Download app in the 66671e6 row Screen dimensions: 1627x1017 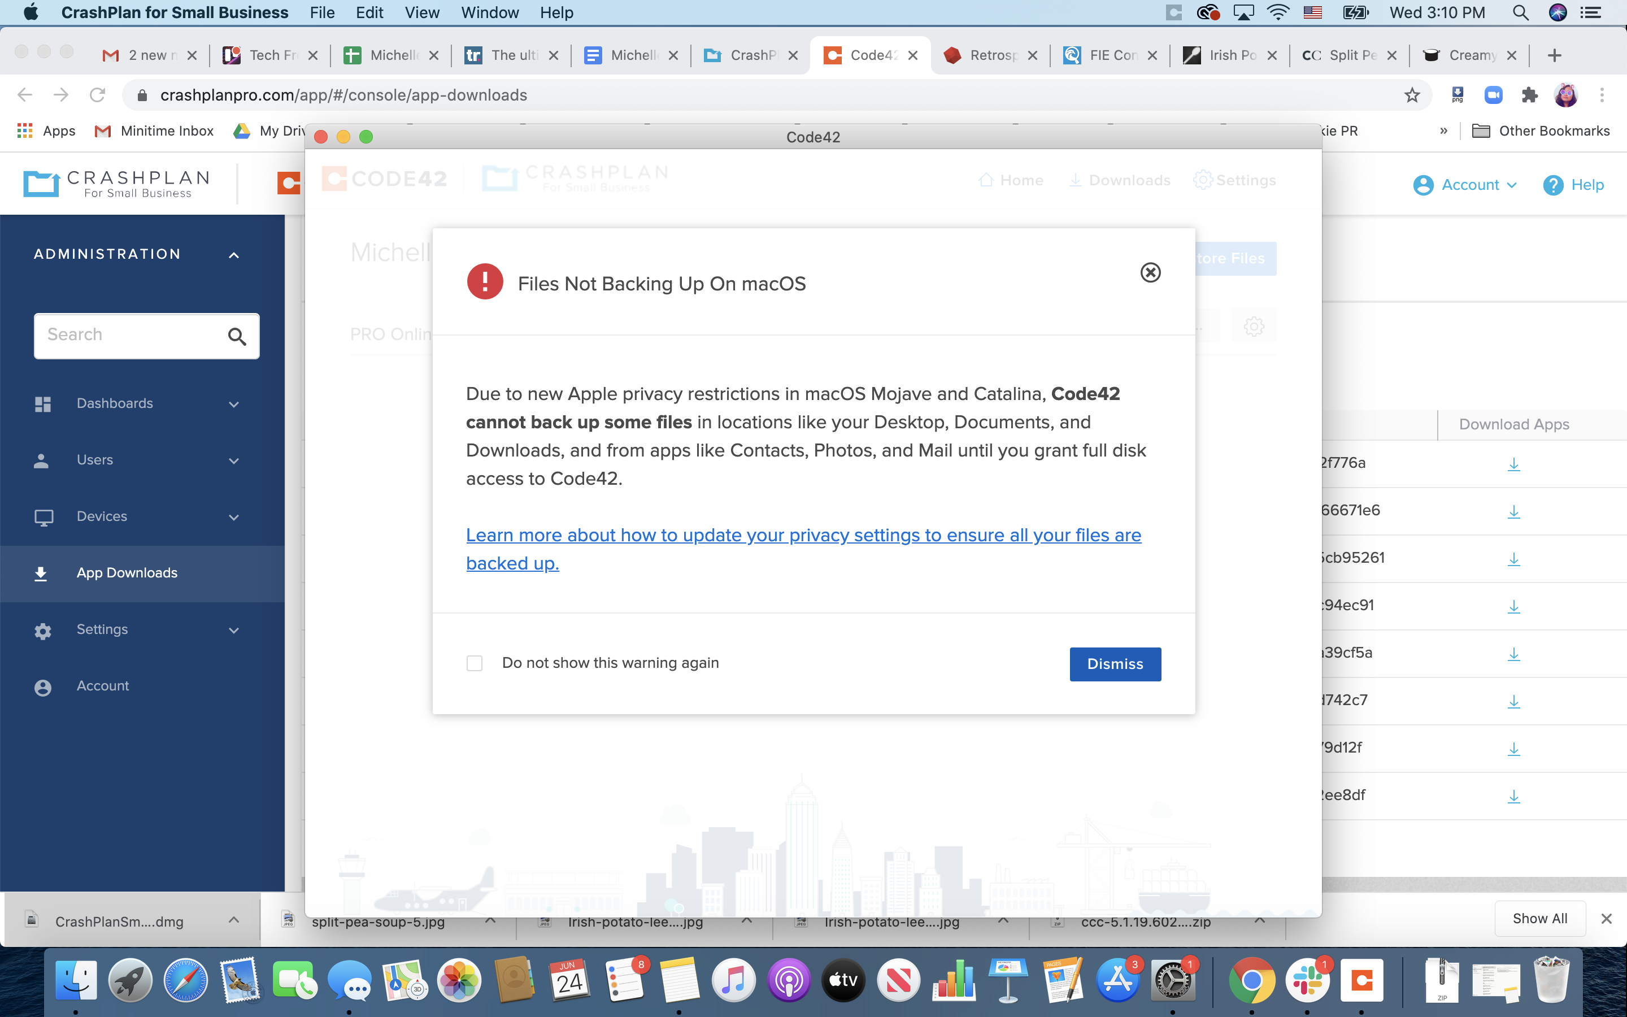1513,512
